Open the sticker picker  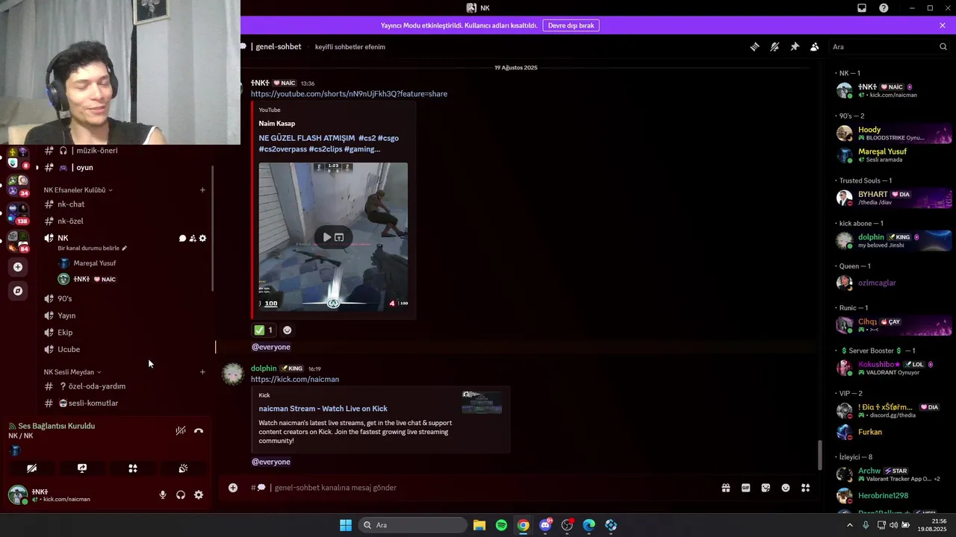766,488
